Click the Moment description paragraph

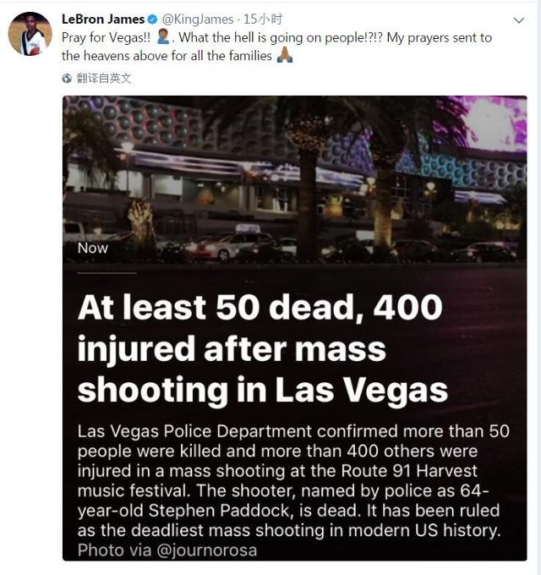293,481
